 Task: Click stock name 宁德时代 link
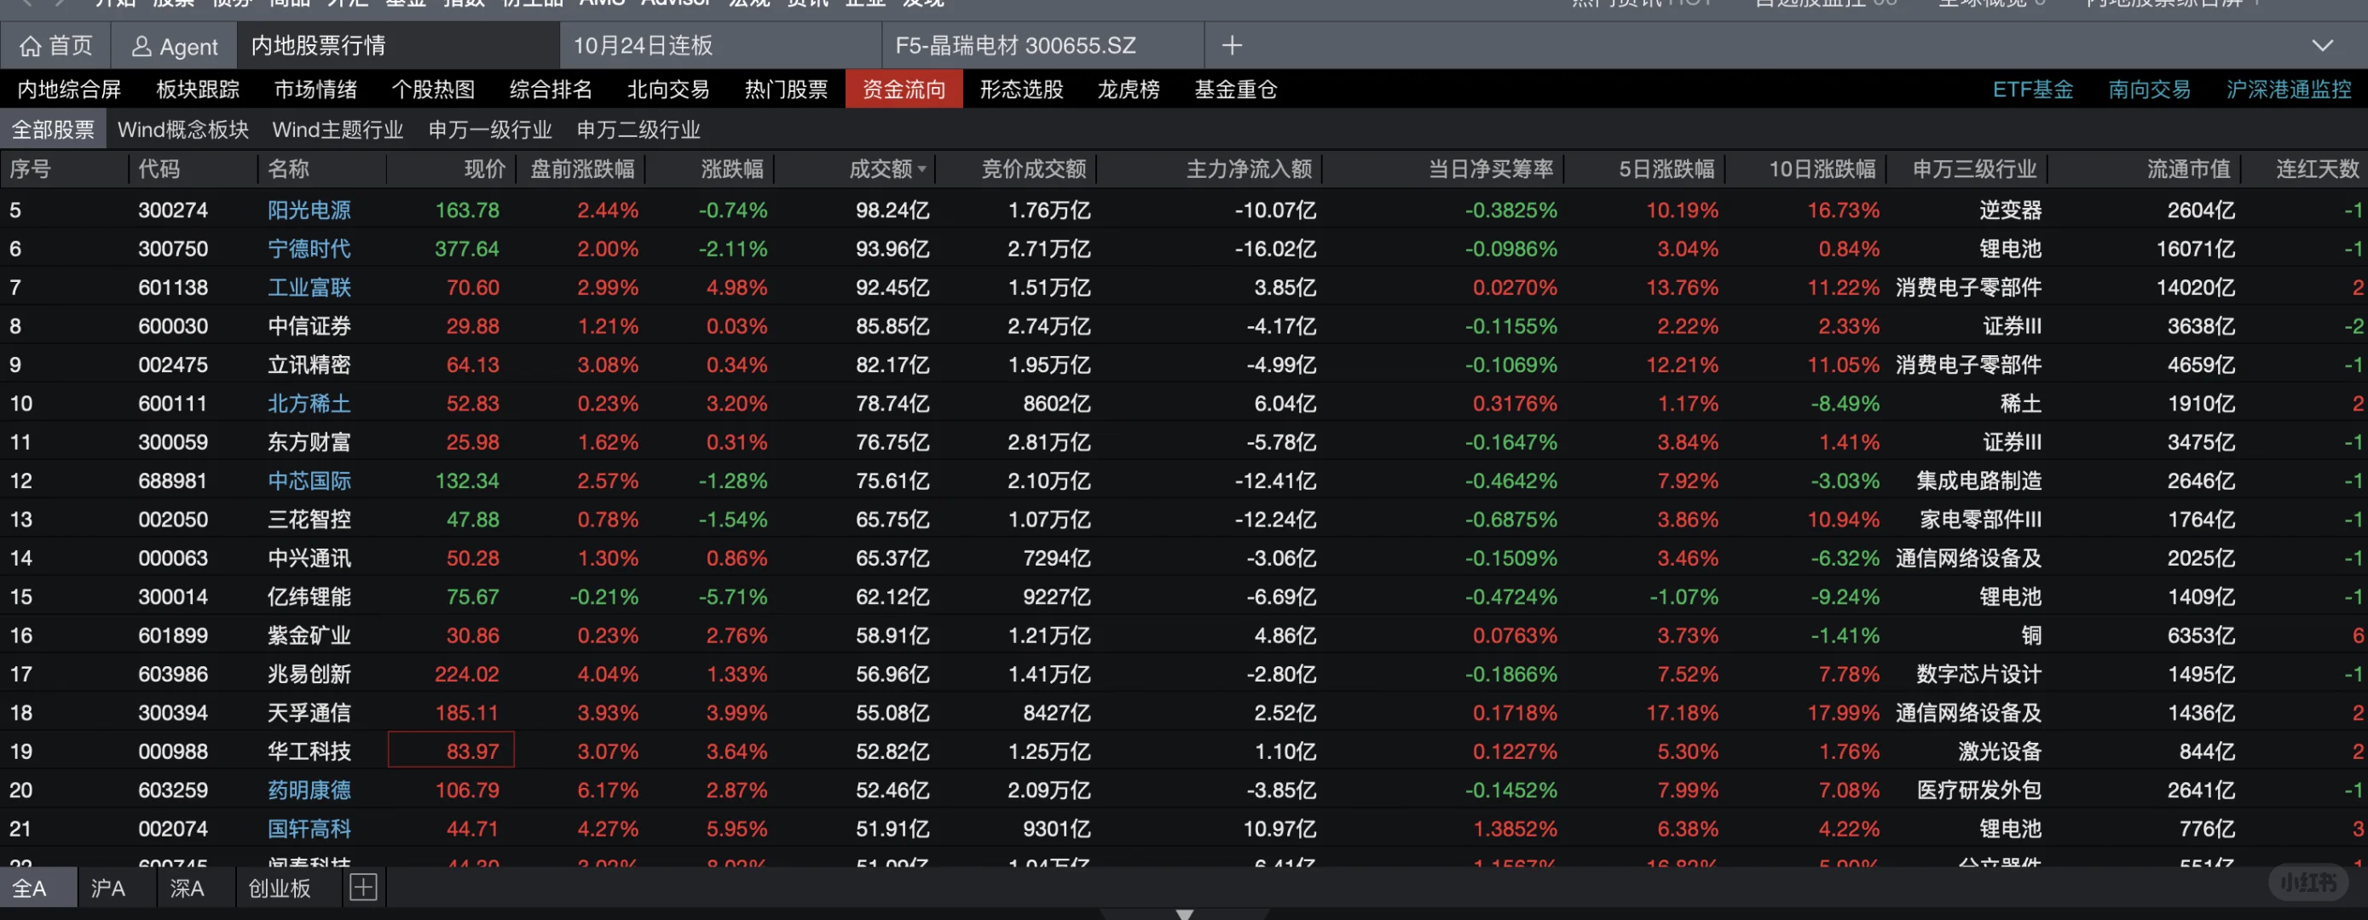tap(309, 249)
